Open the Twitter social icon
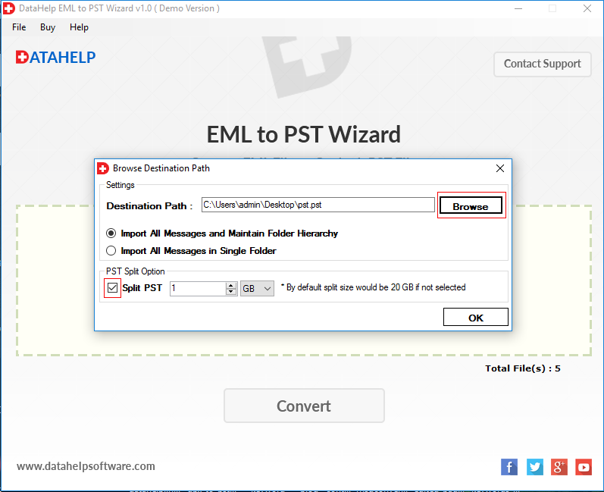The width and height of the screenshot is (604, 492). pos(535,467)
